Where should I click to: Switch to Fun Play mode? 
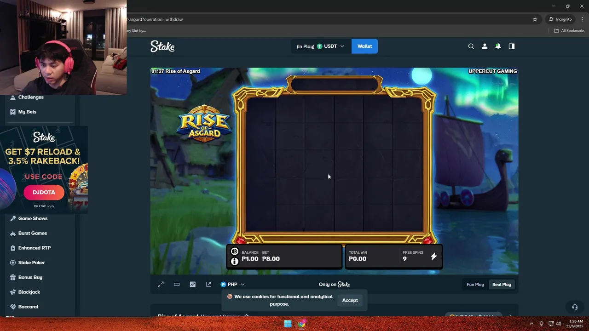coord(475,285)
